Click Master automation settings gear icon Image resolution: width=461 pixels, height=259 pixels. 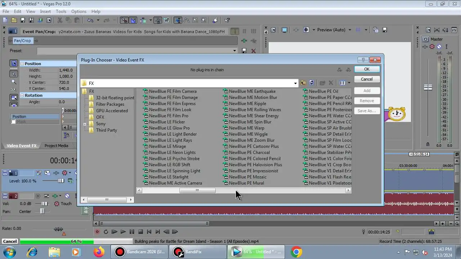click(432, 46)
